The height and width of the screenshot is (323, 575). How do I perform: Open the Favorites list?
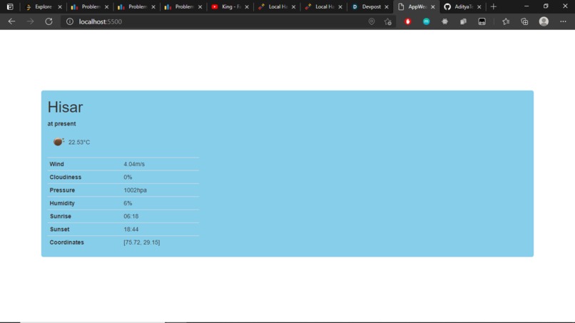pyautogui.click(x=506, y=21)
